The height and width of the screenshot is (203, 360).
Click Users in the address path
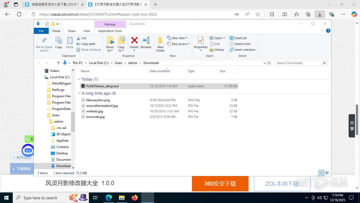[119, 63]
